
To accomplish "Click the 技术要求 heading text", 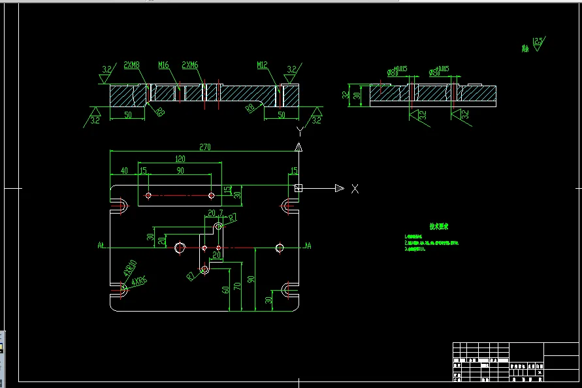I will [439, 226].
